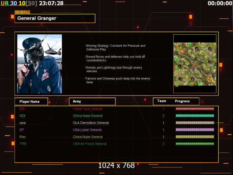This screenshot has height=175, width=233.
Task: Click Ran's China Nuke General army
Action: pos(88,137)
